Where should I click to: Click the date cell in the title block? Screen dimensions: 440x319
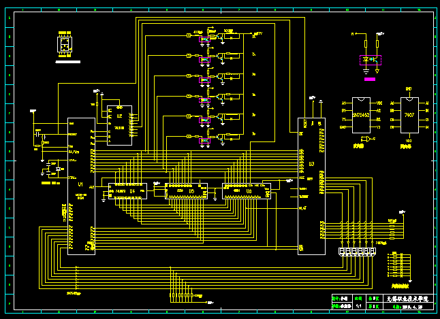(408, 306)
